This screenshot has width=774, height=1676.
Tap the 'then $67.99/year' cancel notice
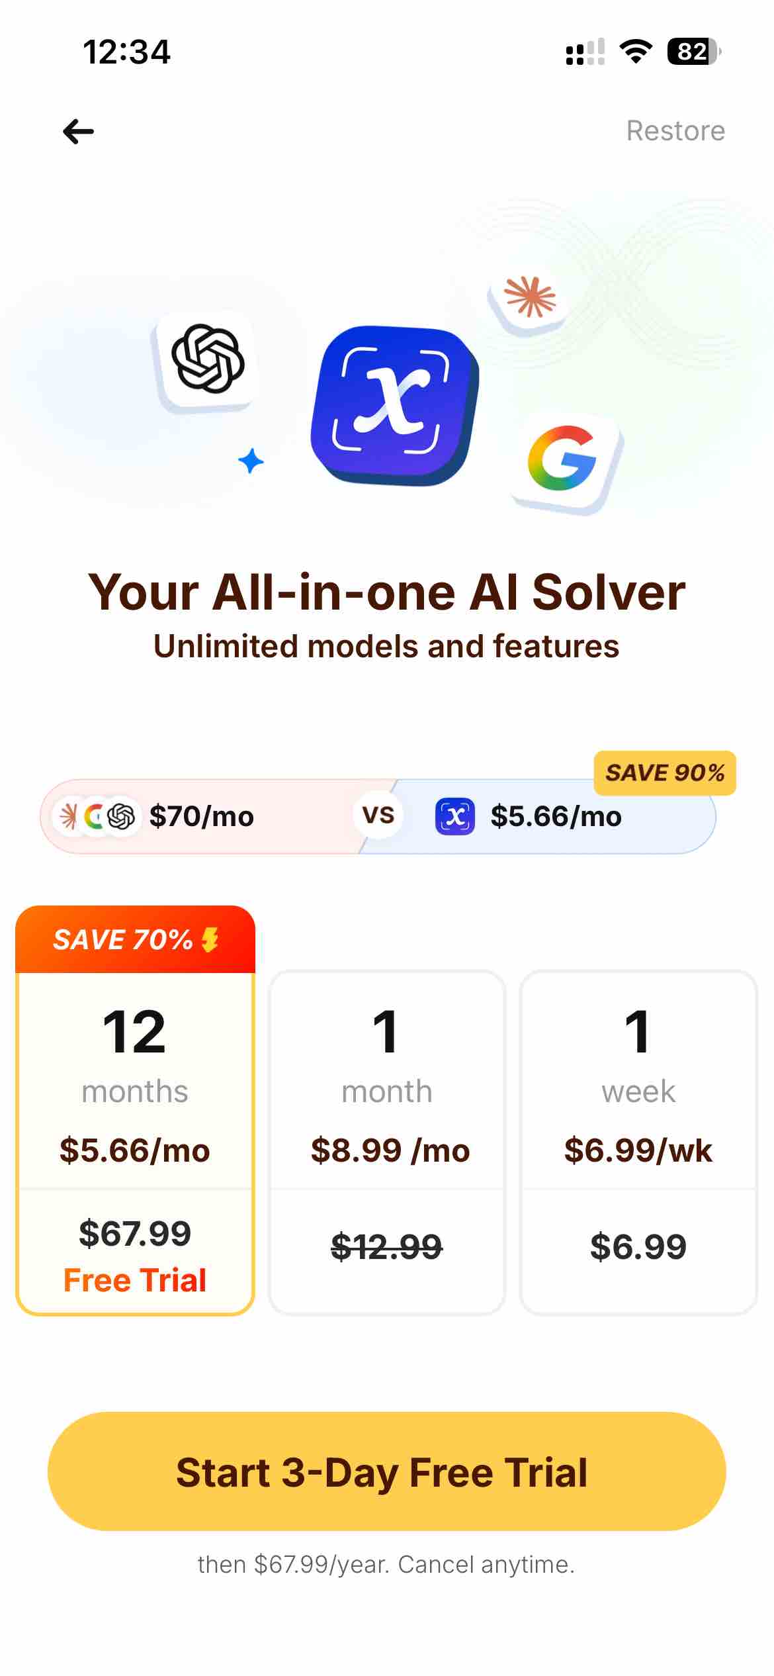click(386, 1565)
